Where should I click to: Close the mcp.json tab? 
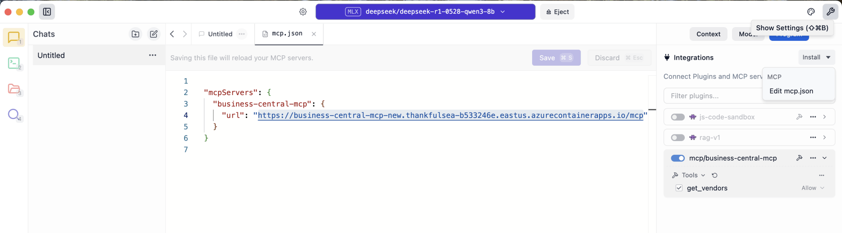[314, 34]
